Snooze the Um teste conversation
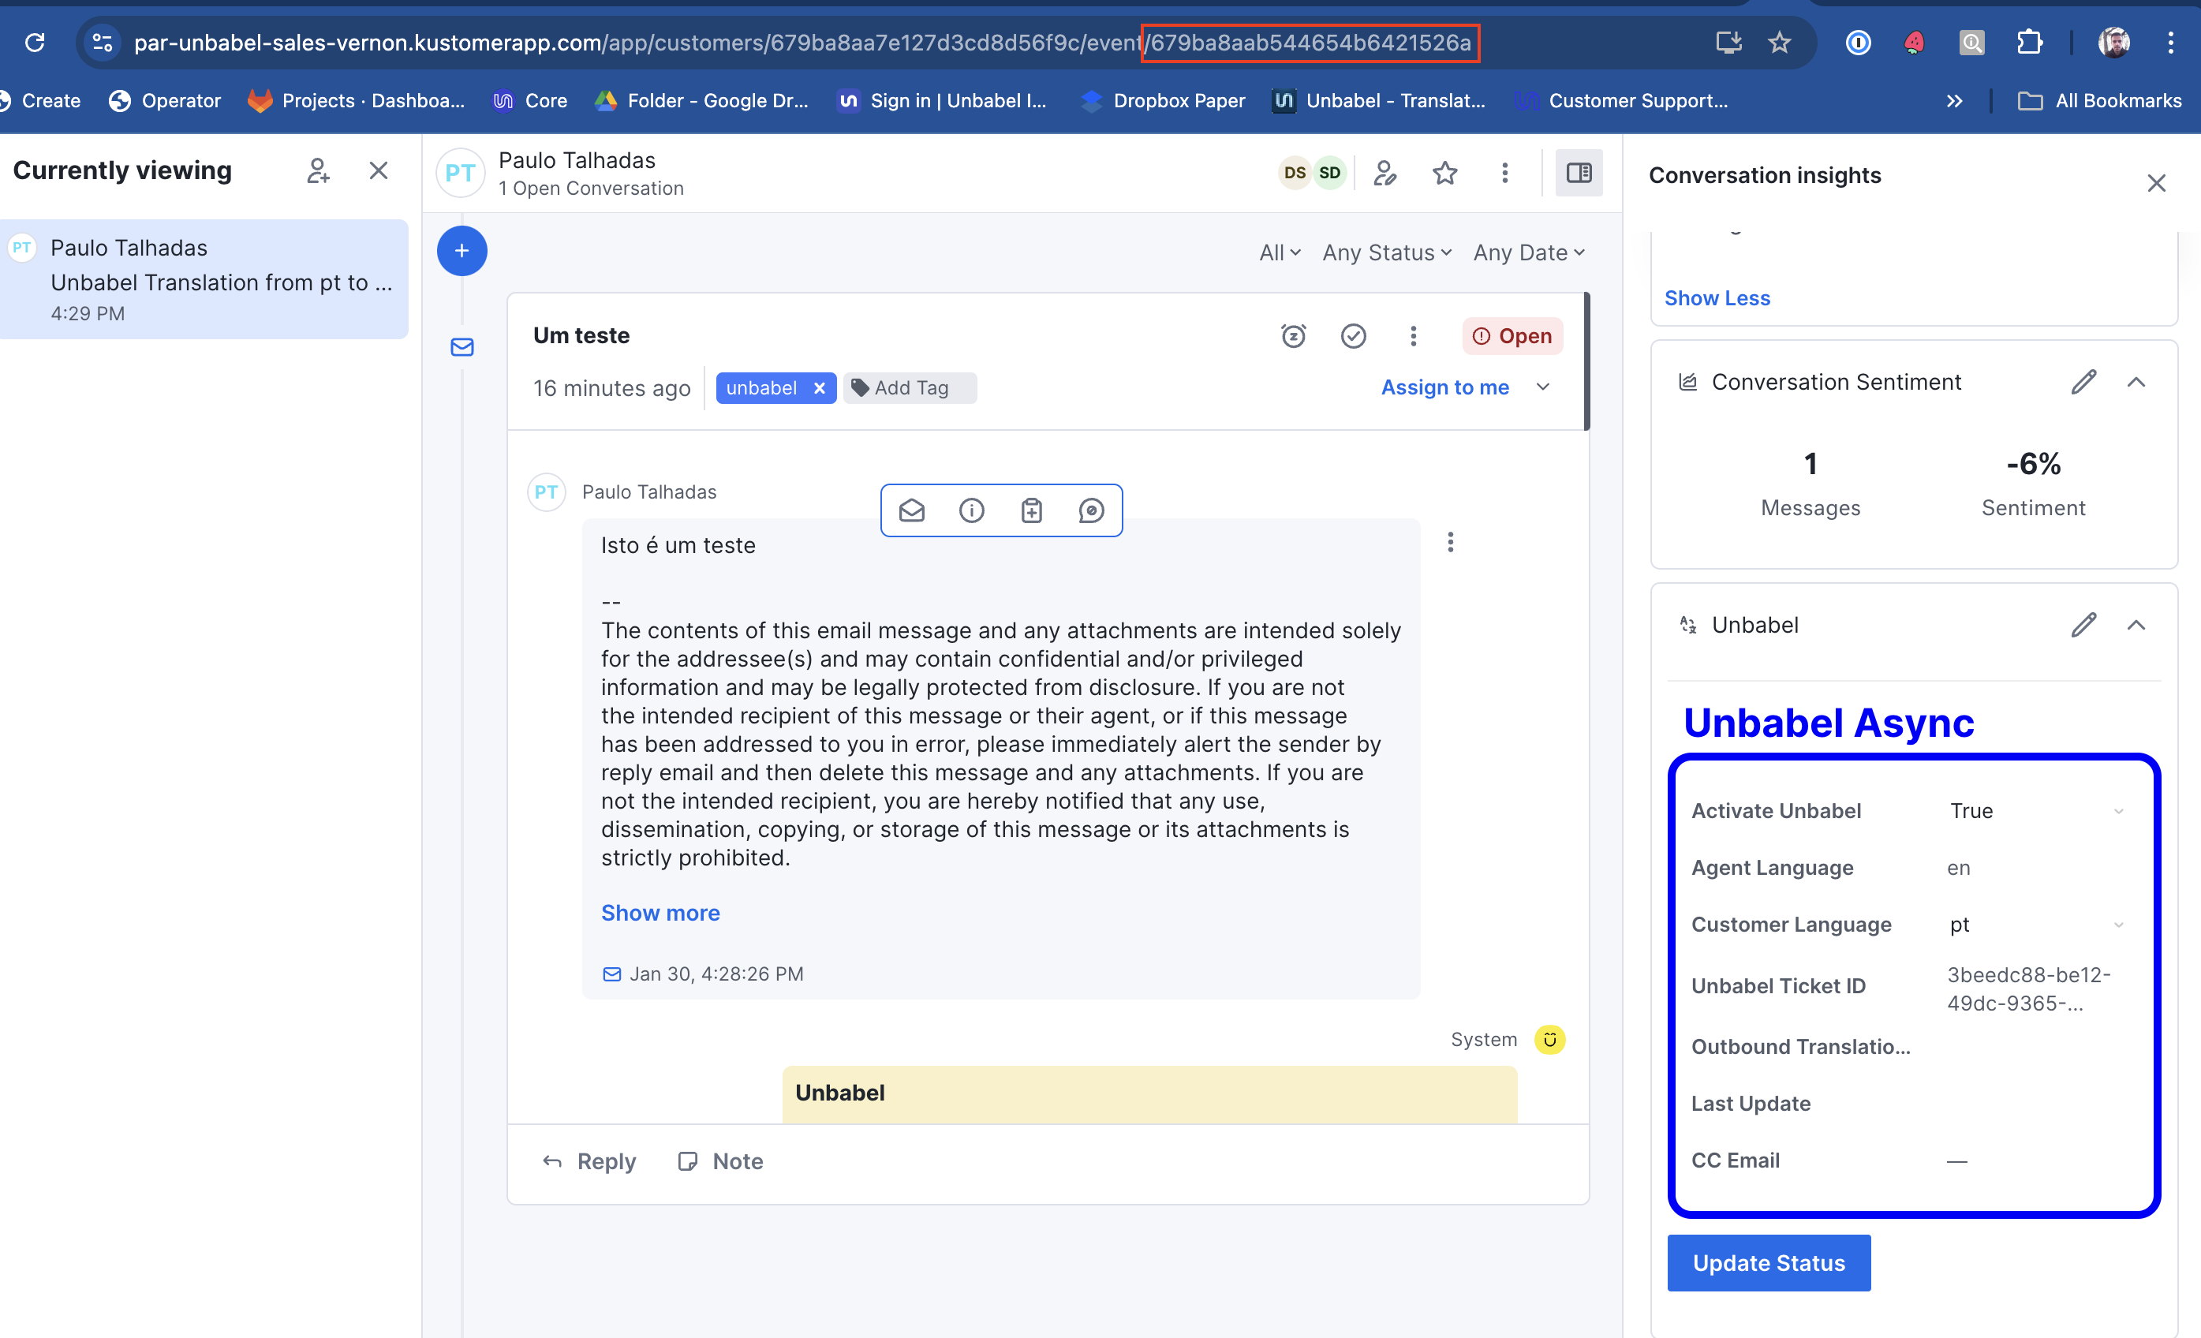2201x1338 pixels. 1294,336
